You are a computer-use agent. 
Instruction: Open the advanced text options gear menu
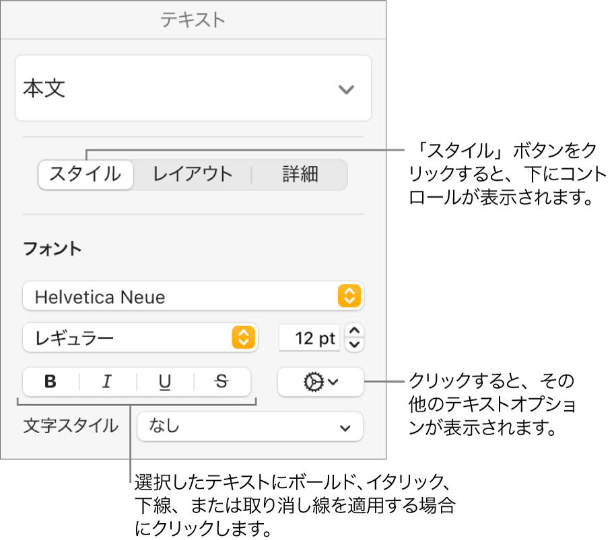[x=320, y=382]
